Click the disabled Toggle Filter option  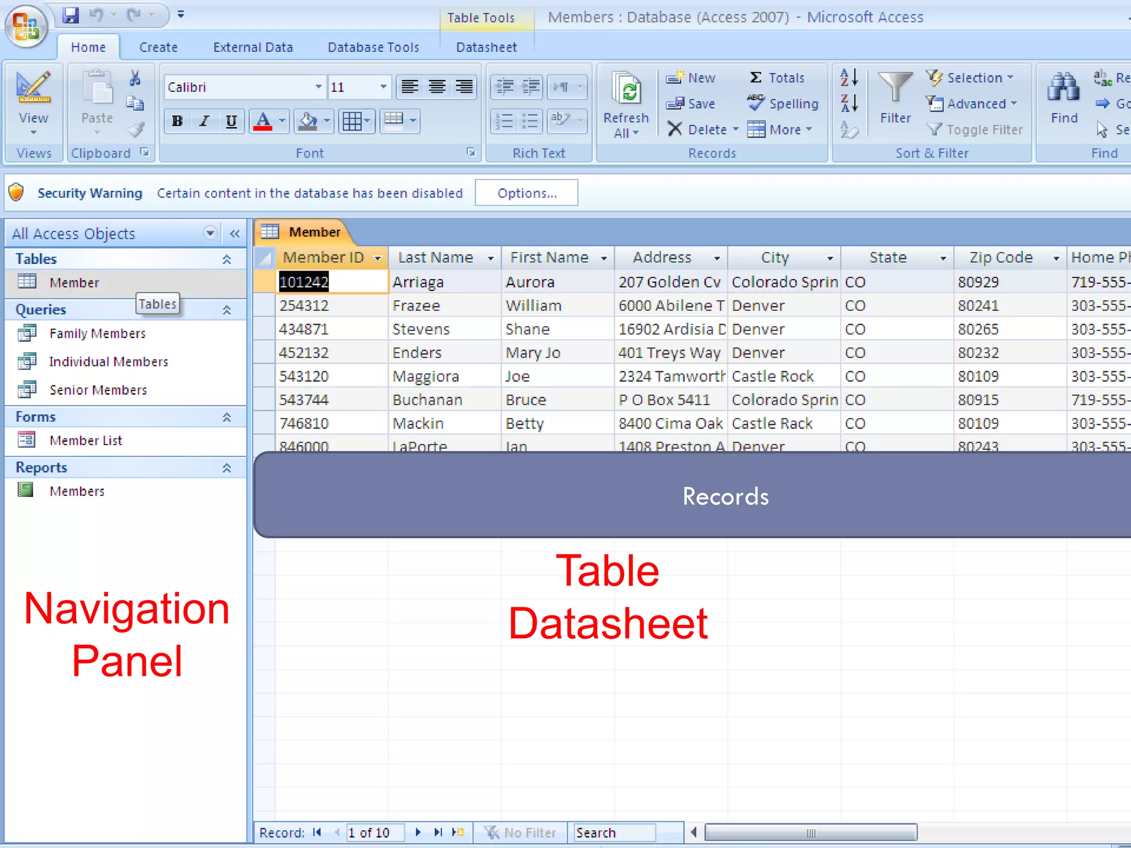point(975,130)
